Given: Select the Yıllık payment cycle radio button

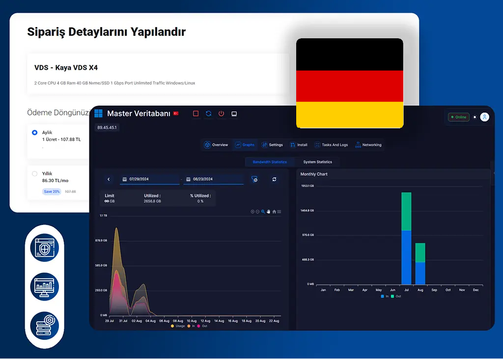Looking at the screenshot, I should tap(34, 173).
